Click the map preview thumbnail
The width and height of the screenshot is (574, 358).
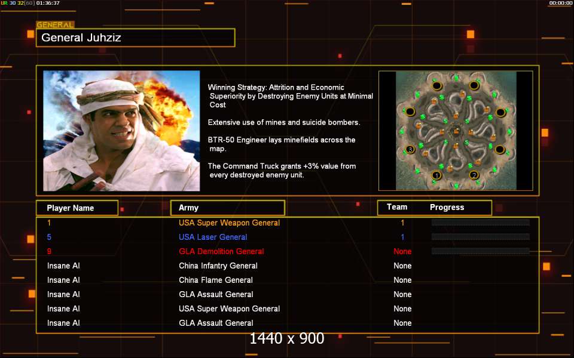(456, 131)
